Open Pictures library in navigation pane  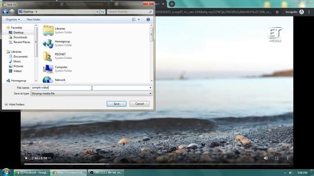[x=16, y=66]
